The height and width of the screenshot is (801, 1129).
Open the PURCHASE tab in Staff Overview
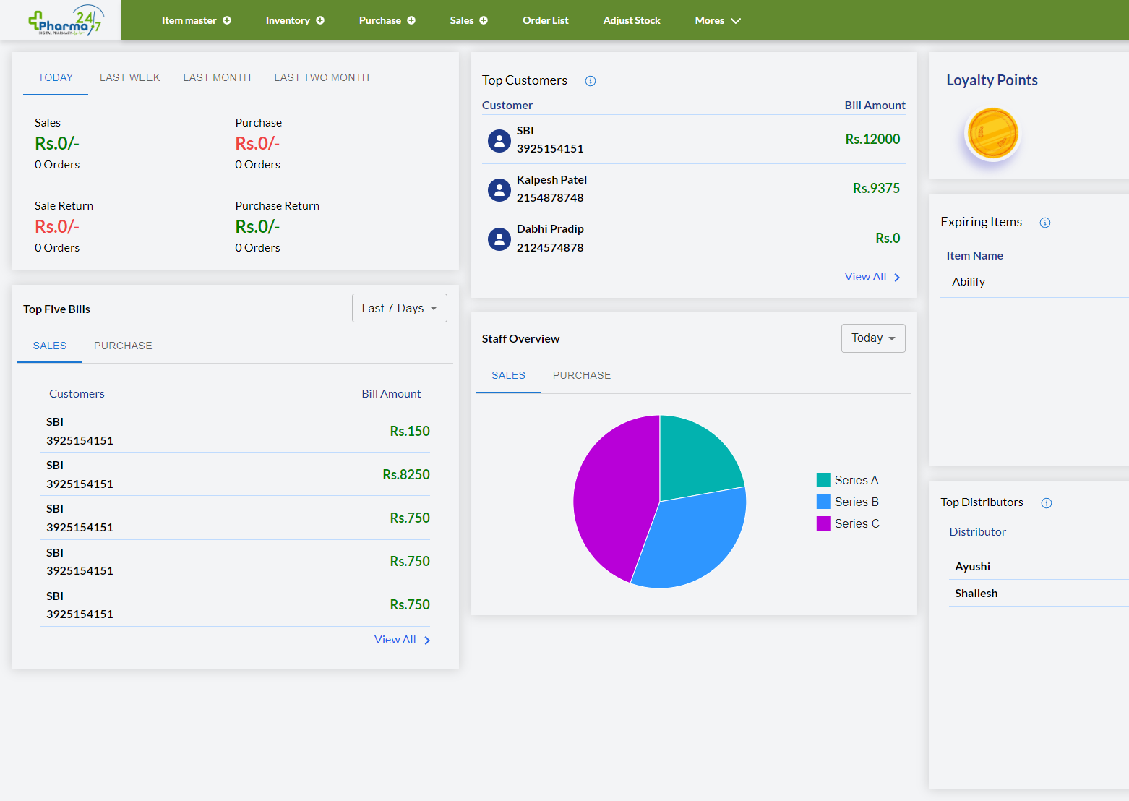(581, 375)
